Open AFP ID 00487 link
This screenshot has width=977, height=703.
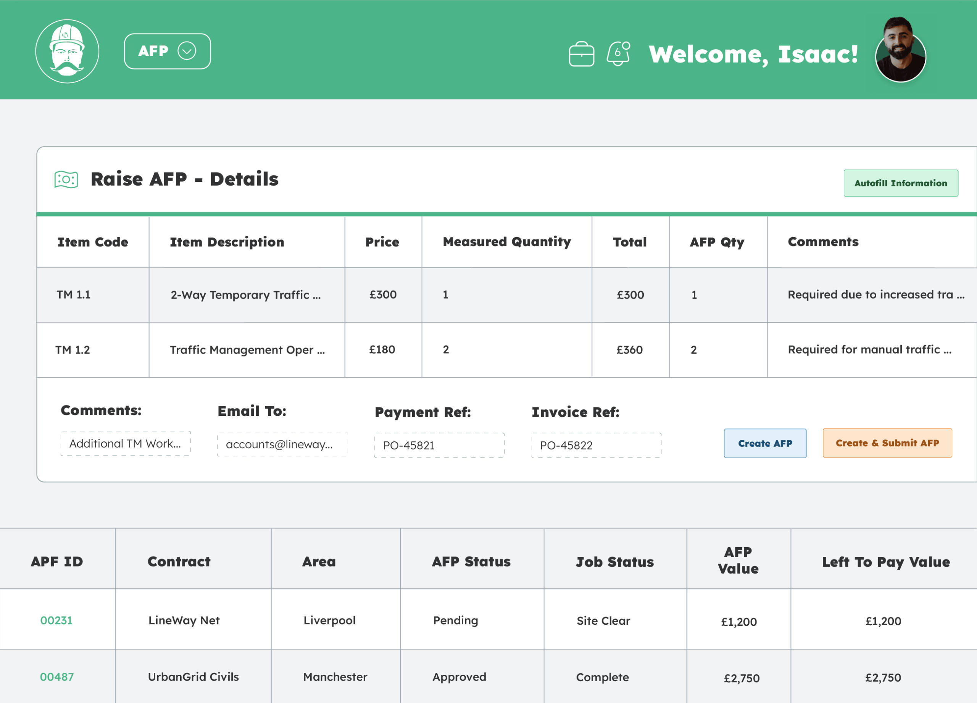57,677
